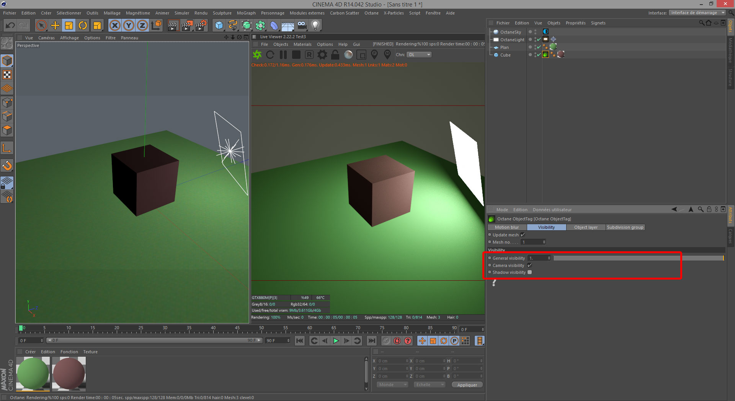Enable the Shadow visibility checkbox
This screenshot has width=735, height=401.
click(x=529, y=272)
